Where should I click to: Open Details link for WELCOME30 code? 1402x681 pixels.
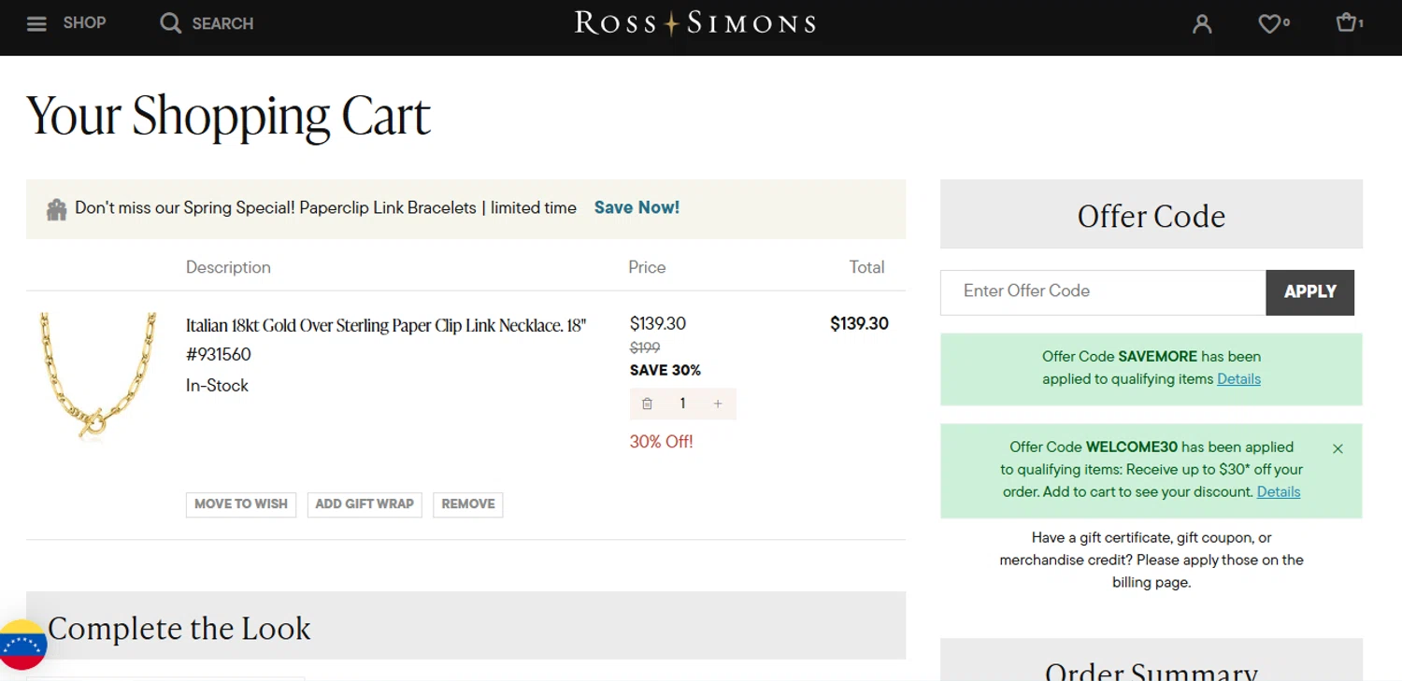pos(1278,492)
